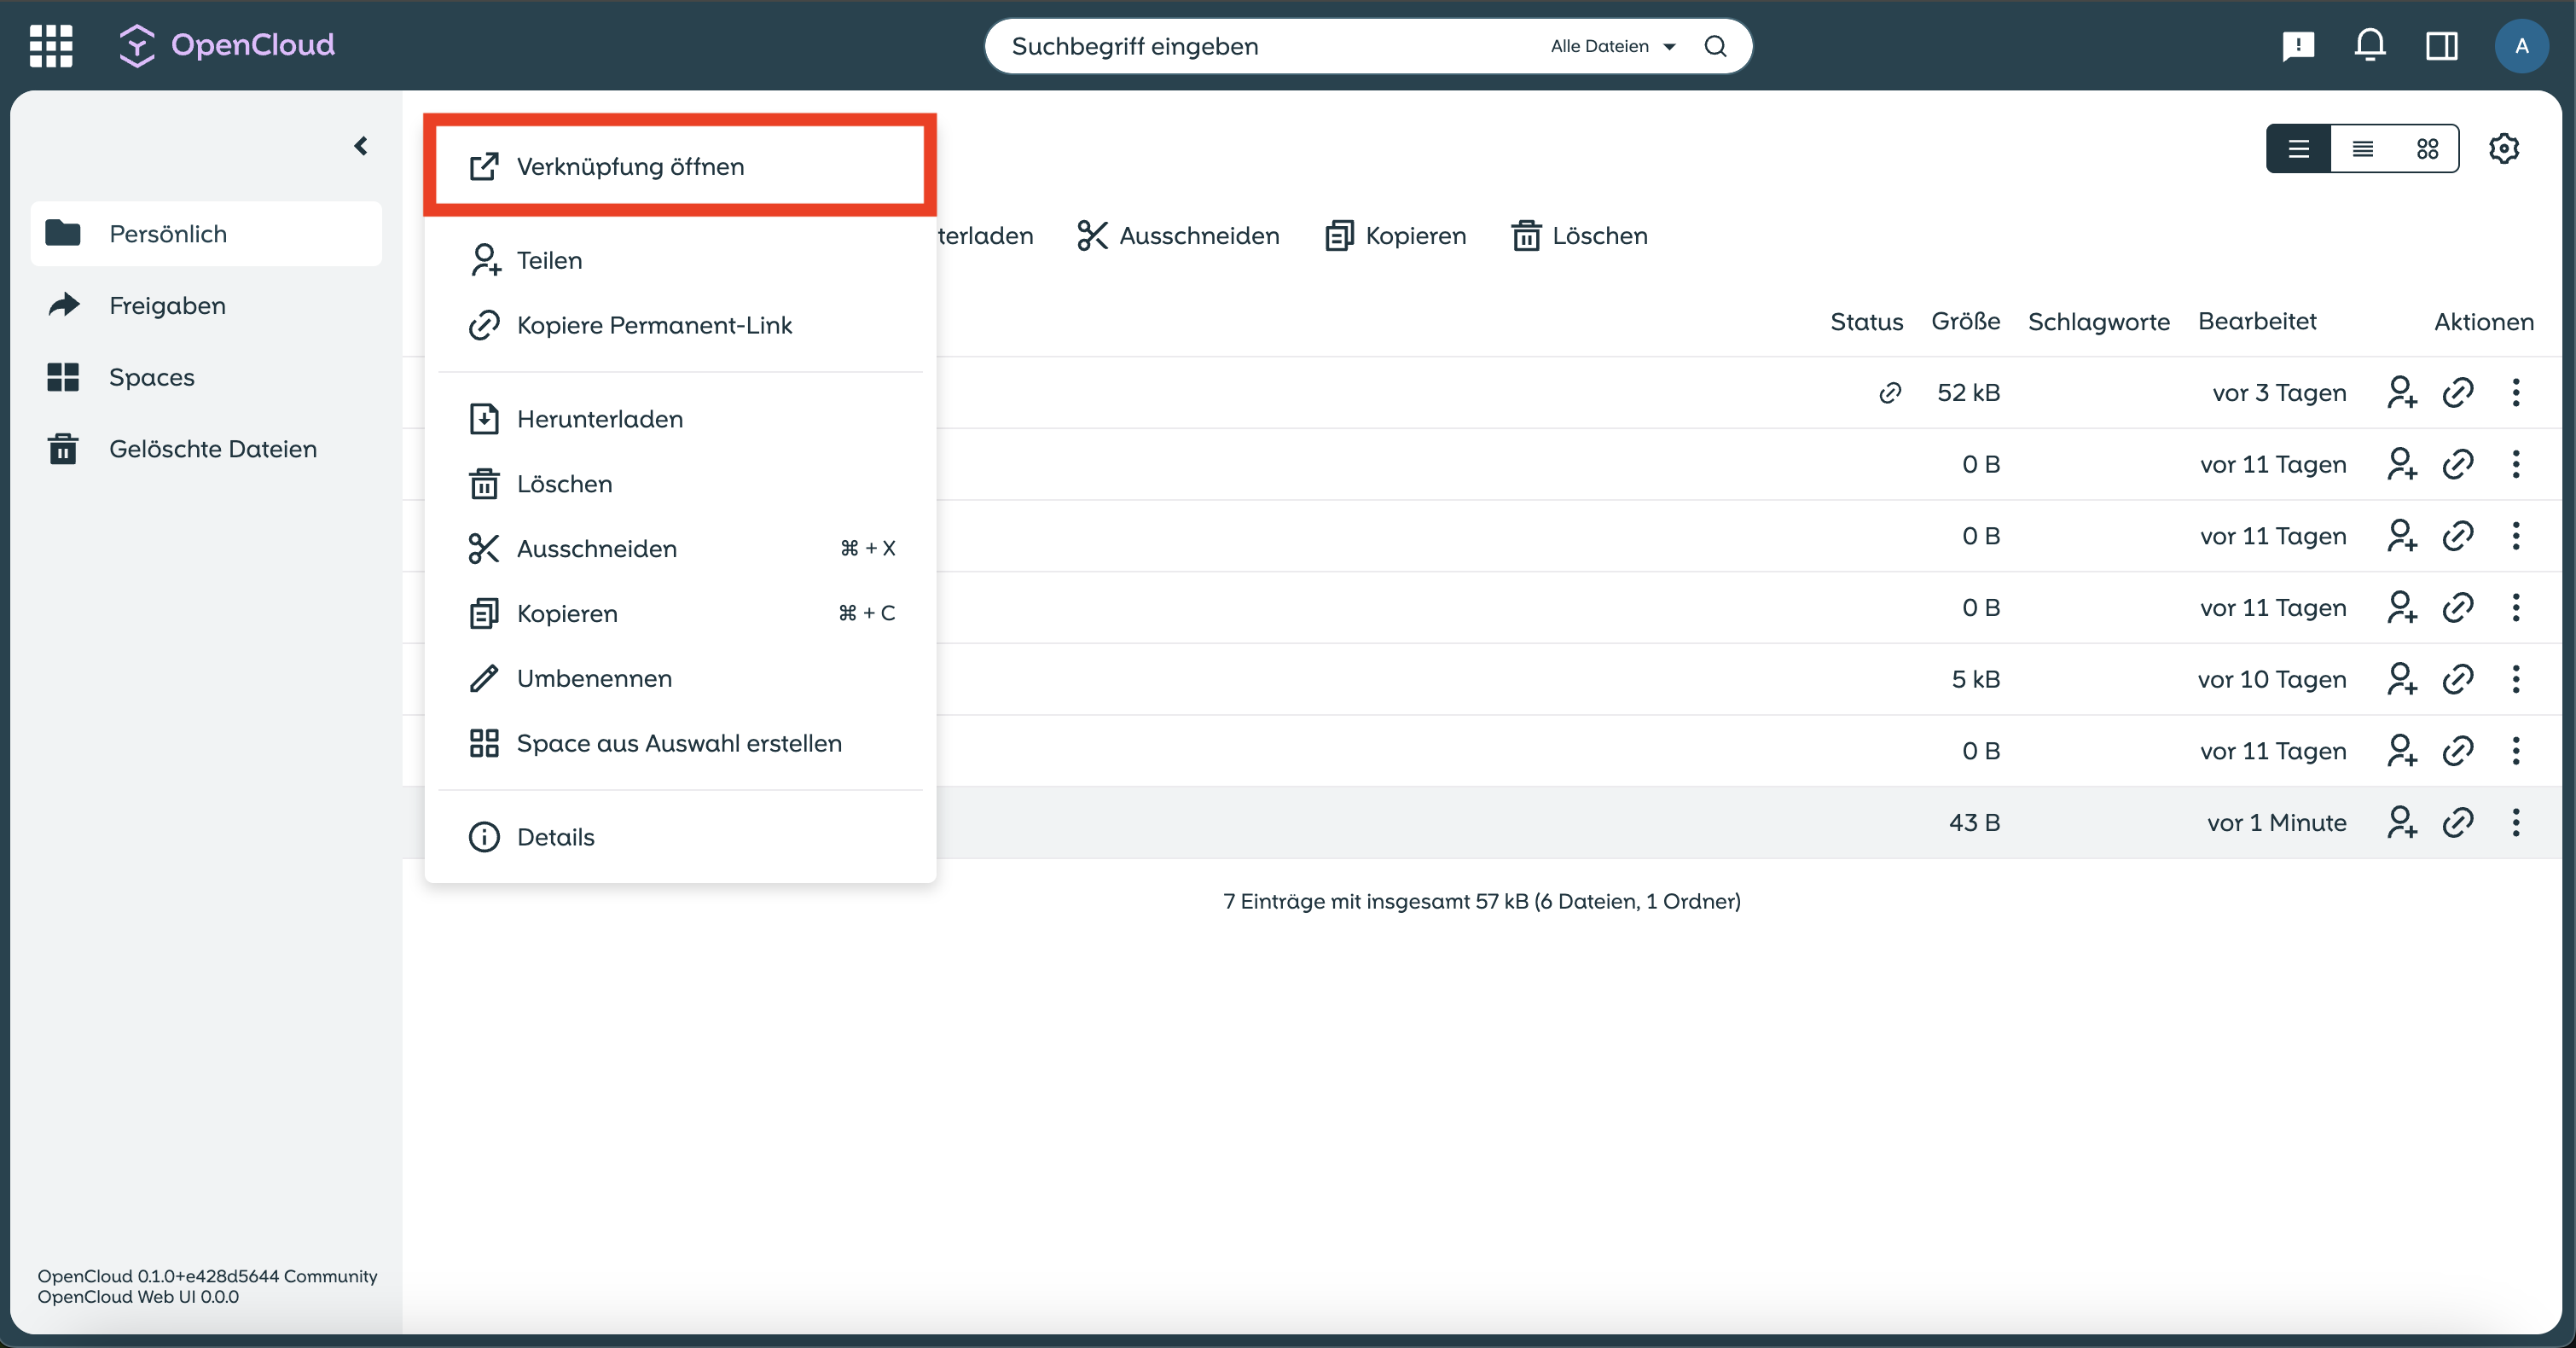The height and width of the screenshot is (1348, 2576).
Task: Copy link of the 43 B row
Action: [x=2457, y=823]
